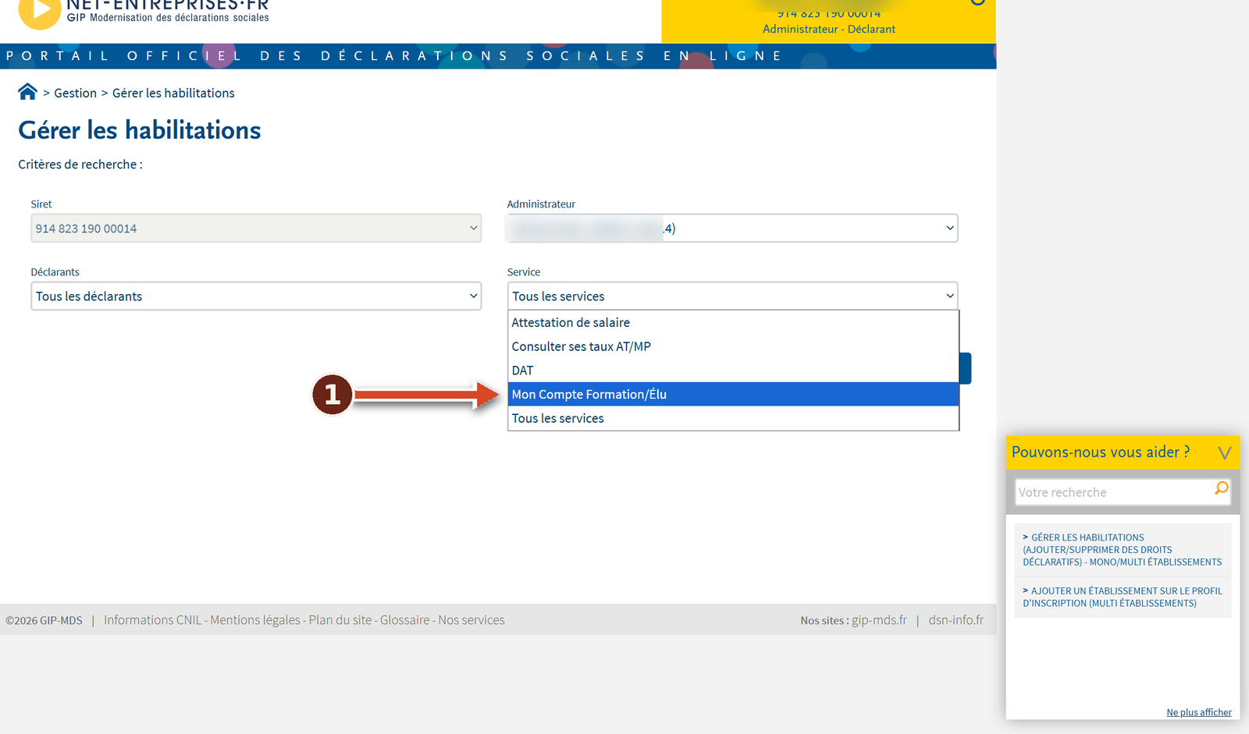Click 'Gérer les habilitations' breadcrumb link
The width and height of the screenshot is (1249, 734).
coord(173,93)
